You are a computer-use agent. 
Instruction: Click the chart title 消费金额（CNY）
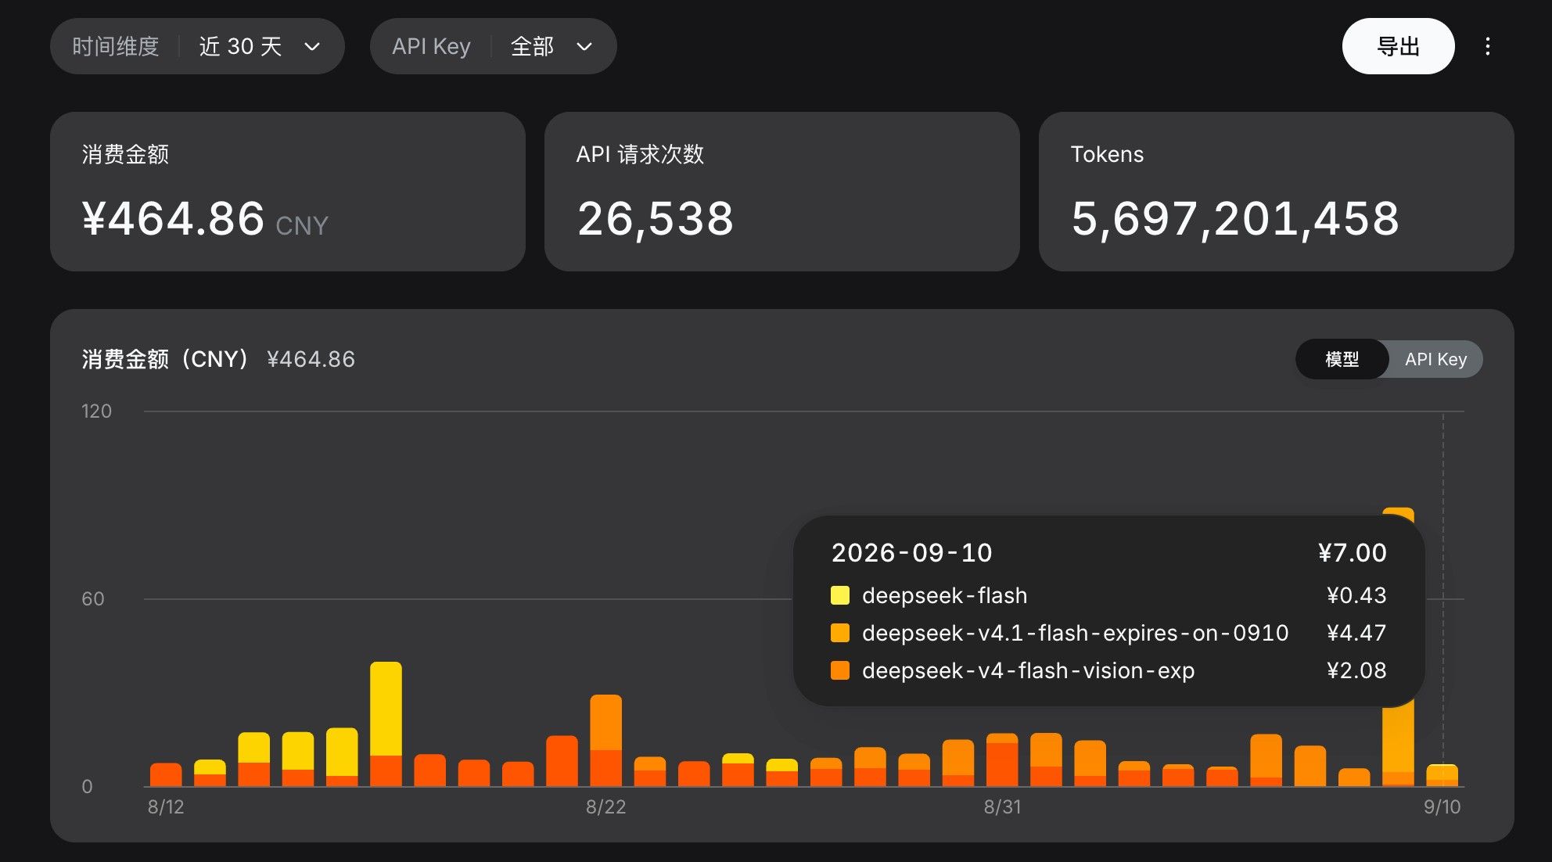(166, 359)
